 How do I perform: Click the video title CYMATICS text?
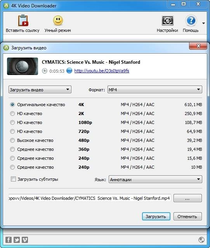[91, 62]
